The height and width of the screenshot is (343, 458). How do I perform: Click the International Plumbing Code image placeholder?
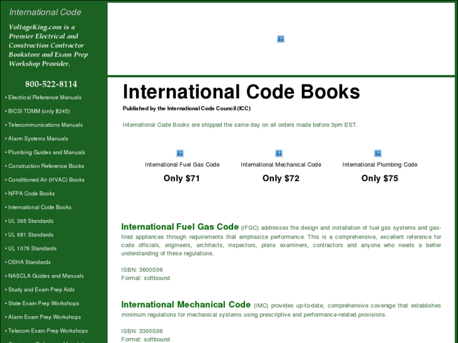click(x=377, y=154)
